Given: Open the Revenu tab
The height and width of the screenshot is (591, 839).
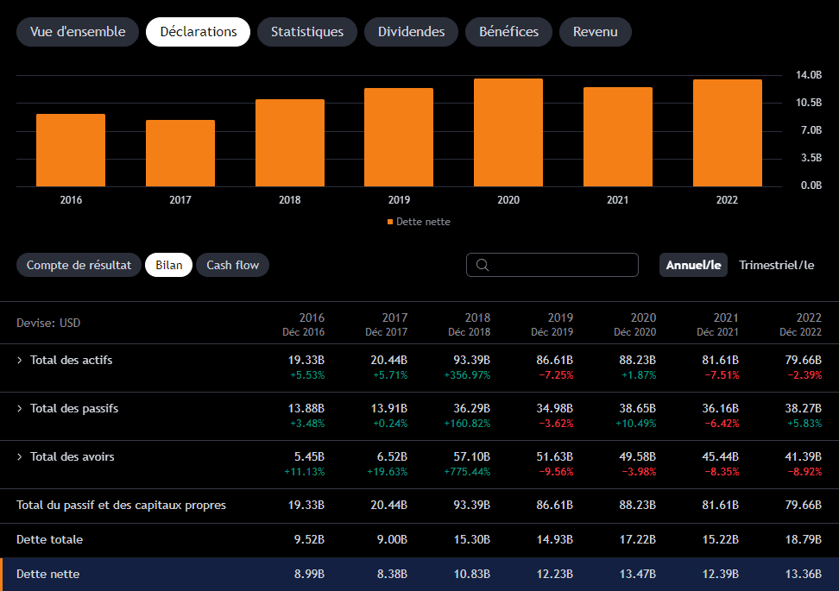Looking at the screenshot, I should pos(595,32).
